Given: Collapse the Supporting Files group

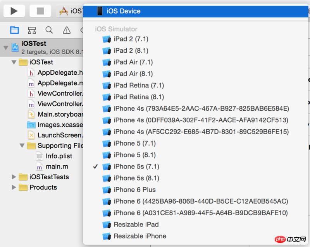Looking at the screenshot, I should click(x=22, y=146).
